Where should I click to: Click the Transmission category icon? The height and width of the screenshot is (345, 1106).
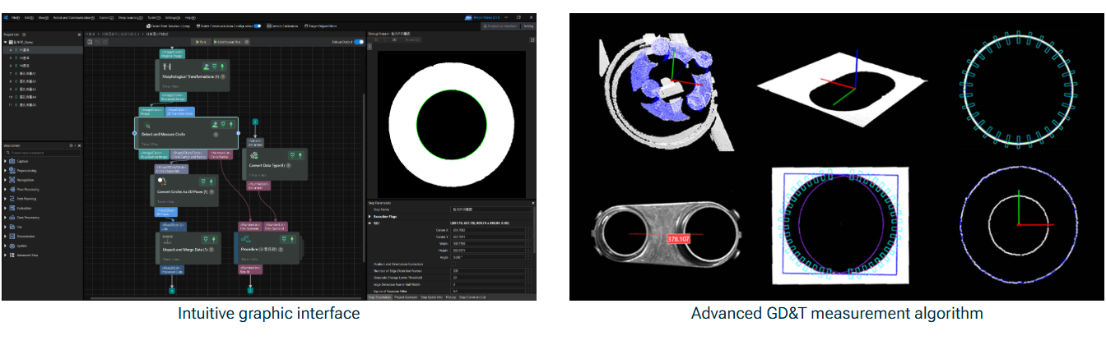click(x=12, y=236)
